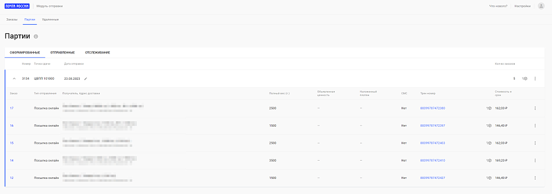Screen dimensions: 552x194
Task: Switch to the Отслеживание tab
Action: (98, 53)
